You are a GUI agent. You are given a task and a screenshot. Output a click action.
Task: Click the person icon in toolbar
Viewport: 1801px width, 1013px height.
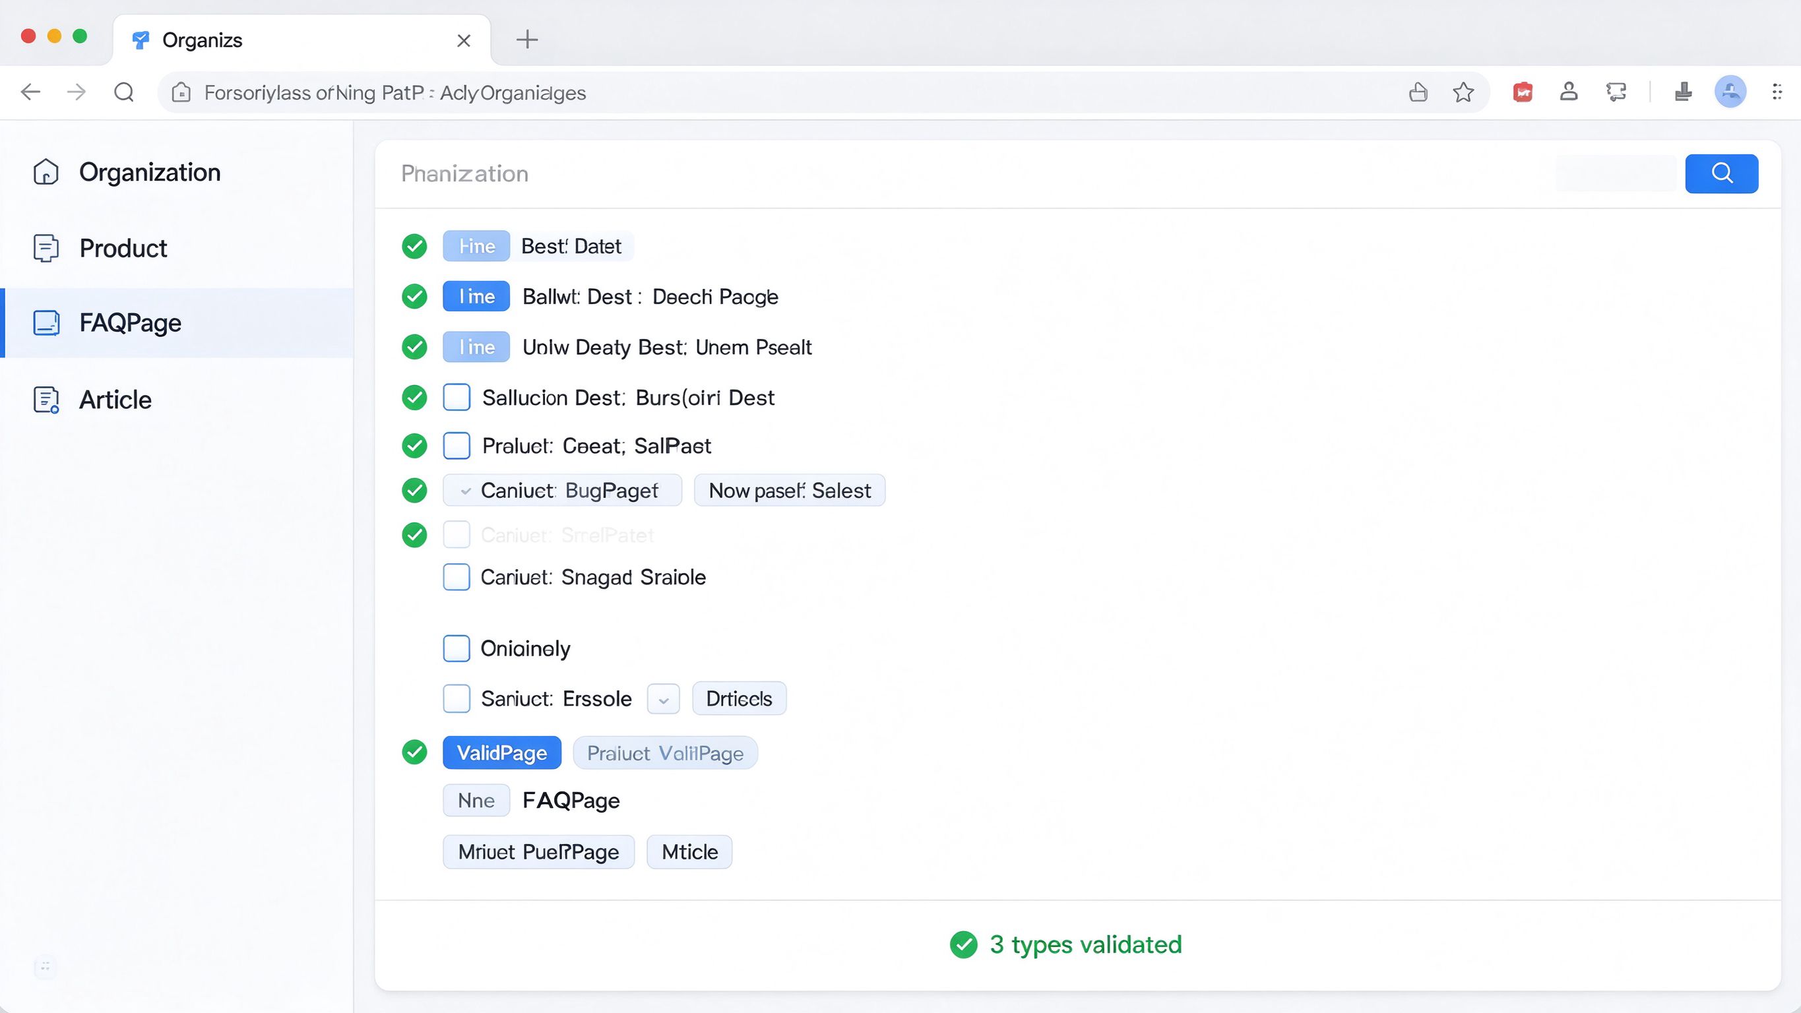coord(1569,92)
